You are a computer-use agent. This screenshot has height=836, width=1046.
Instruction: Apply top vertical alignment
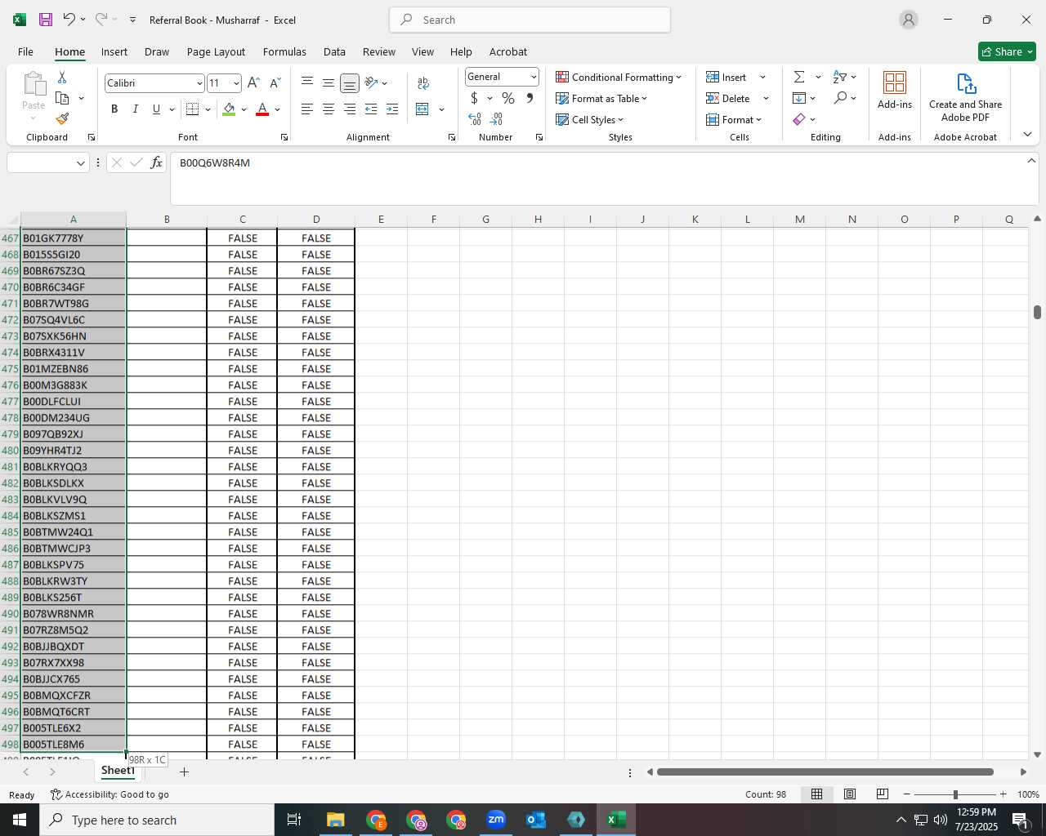click(x=307, y=82)
